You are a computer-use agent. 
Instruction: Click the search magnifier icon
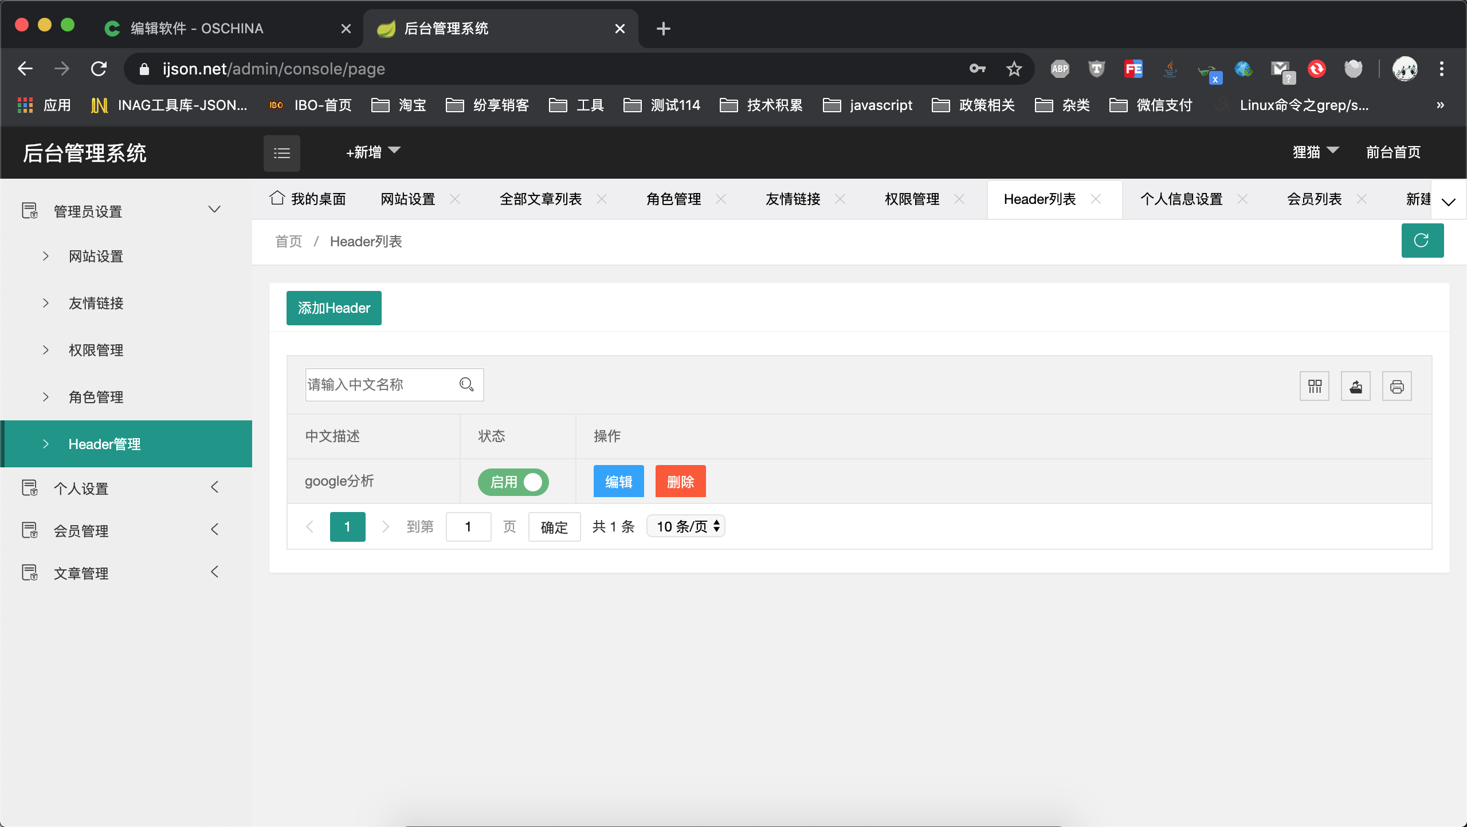click(466, 384)
